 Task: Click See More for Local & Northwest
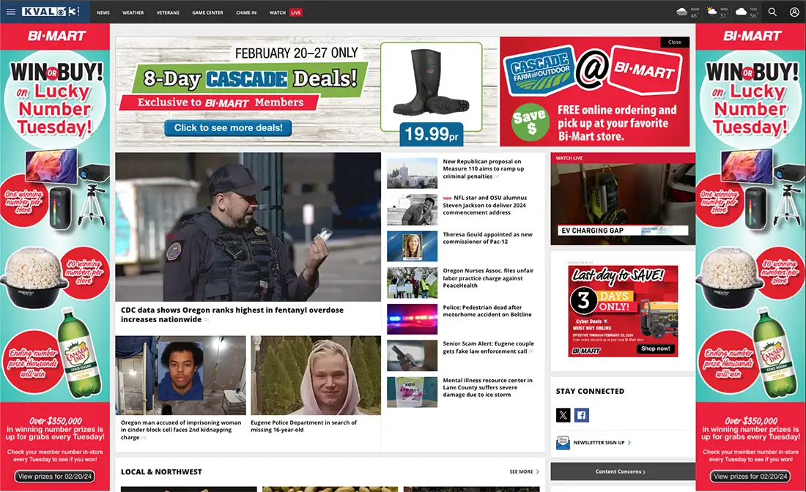(521, 471)
